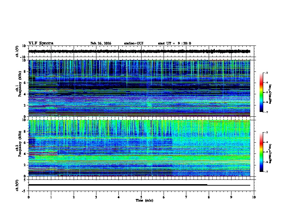Viewport: 286px width, 221px height.
Task: Click the ch.2 spectrogram color bar
Action: [x=261, y=152]
